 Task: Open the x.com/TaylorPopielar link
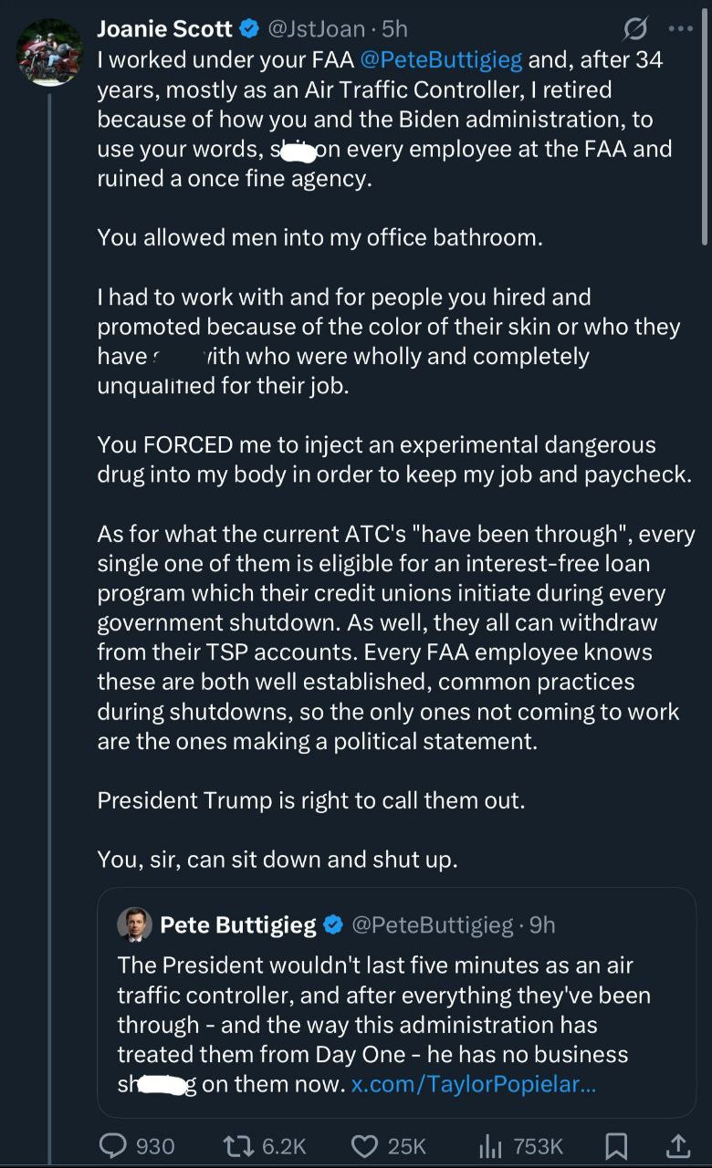pyautogui.click(x=473, y=1085)
